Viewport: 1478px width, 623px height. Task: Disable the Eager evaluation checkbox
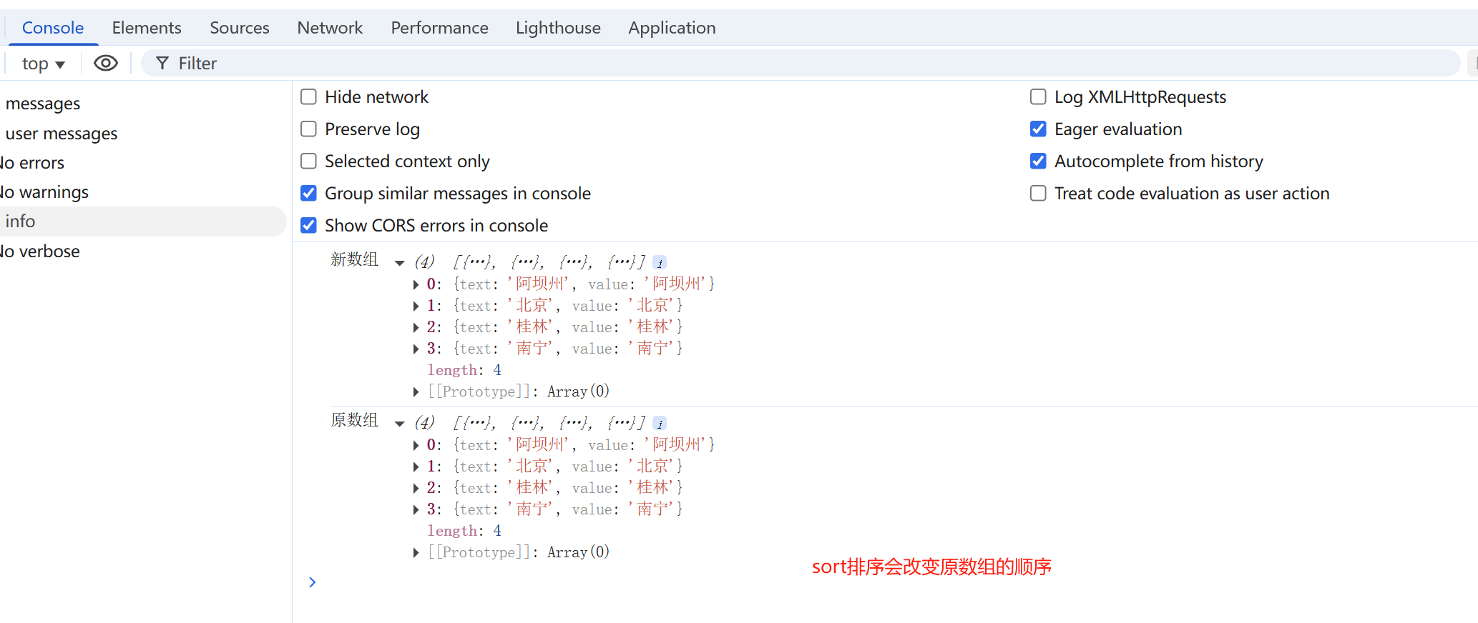point(1038,129)
